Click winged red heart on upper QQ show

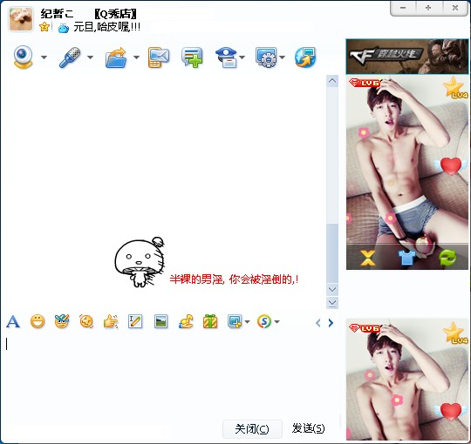[451, 165]
